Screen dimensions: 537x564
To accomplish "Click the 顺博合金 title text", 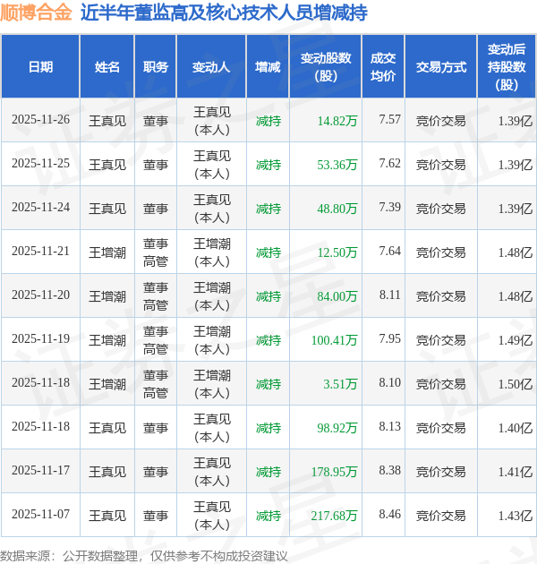I will coord(36,13).
